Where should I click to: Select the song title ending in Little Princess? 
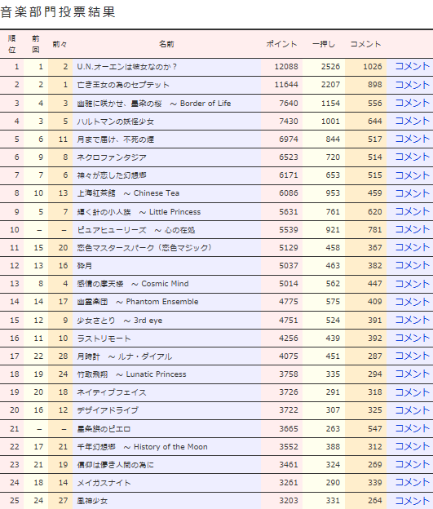coord(139,212)
